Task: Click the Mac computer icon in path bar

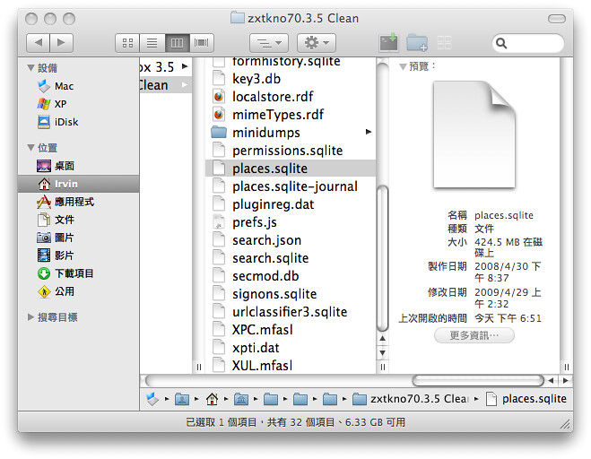Action: pos(152,399)
